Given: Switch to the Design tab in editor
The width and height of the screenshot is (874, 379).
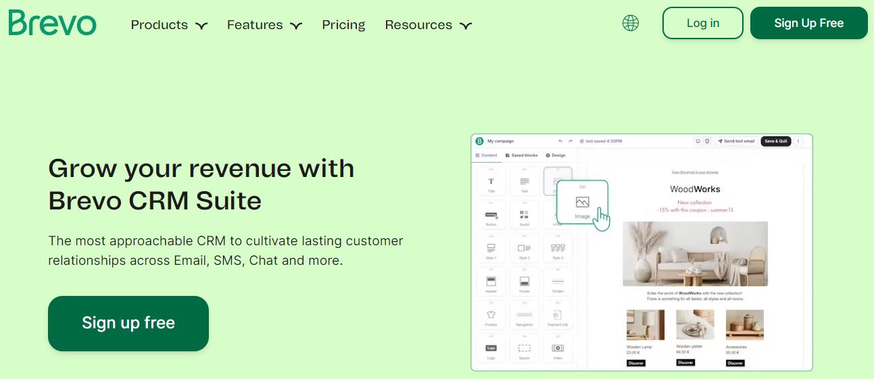Looking at the screenshot, I should (x=556, y=155).
